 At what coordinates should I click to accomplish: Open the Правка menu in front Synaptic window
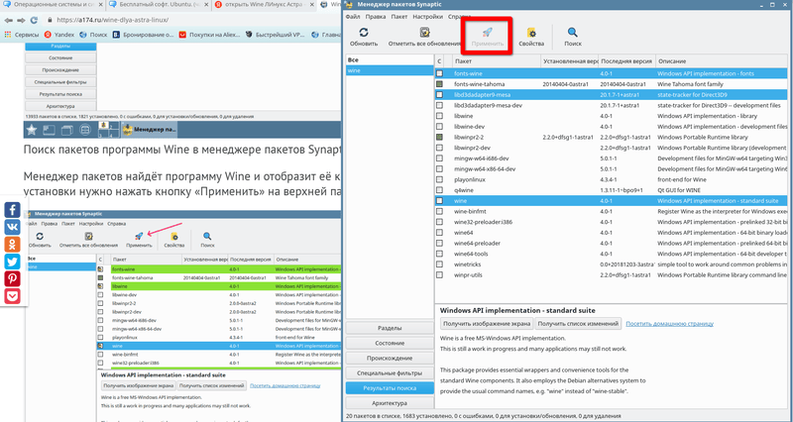(376, 17)
